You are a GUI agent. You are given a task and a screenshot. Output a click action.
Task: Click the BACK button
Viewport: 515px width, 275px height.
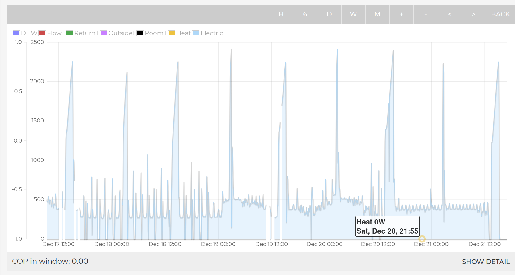[x=500, y=14]
